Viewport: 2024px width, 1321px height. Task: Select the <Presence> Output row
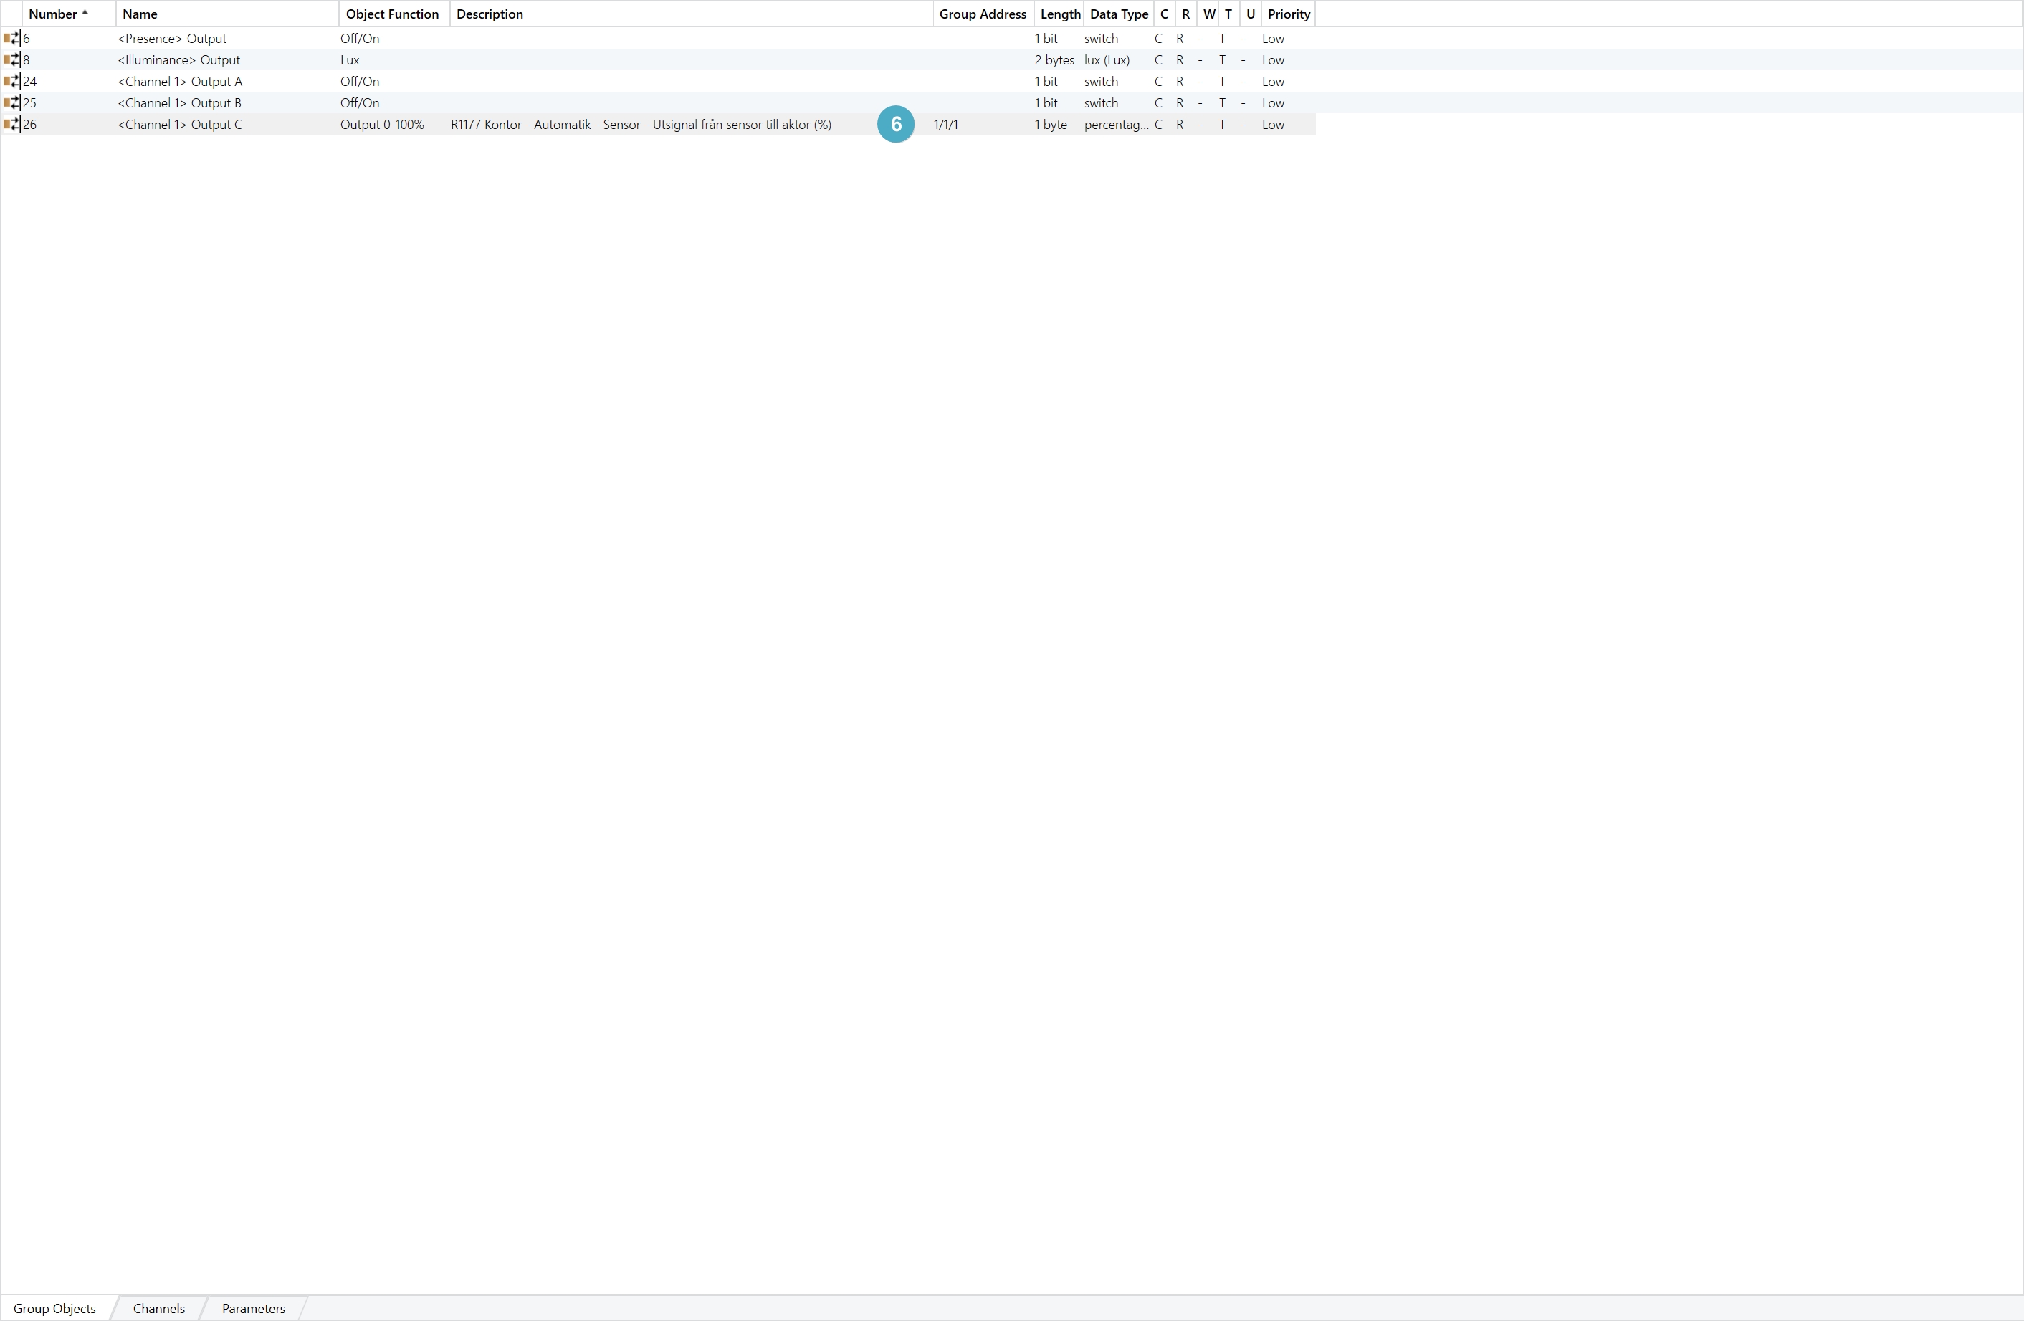click(x=172, y=38)
